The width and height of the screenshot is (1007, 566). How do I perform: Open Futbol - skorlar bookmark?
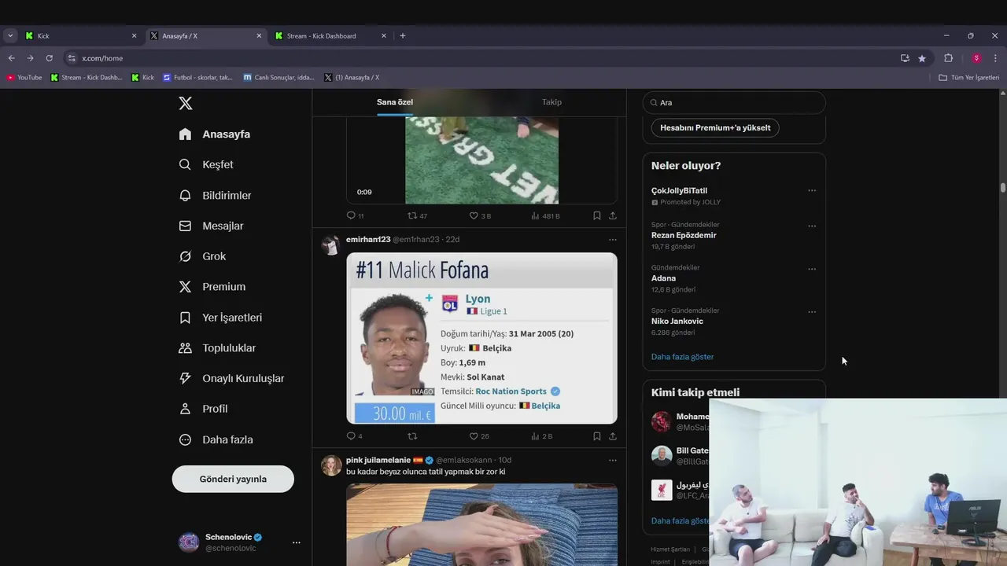(198, 78)
